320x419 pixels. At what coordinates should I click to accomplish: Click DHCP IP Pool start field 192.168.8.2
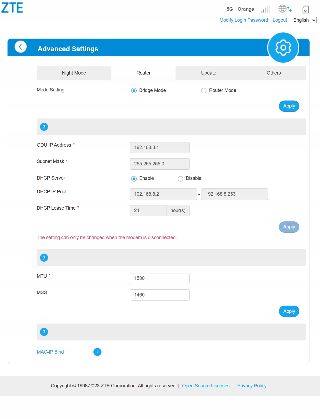pos(163,194)
